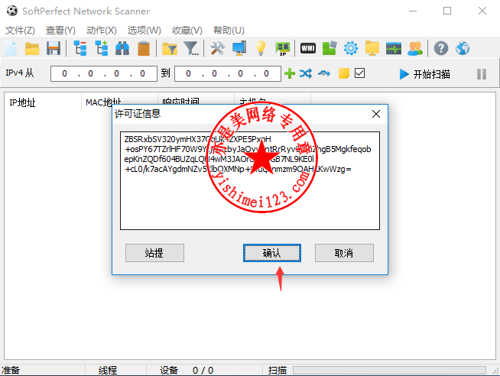The width and height of the screenshot is (500, 376).
Task: Toggle the checkbox beside the IP range
Action: 359,73
